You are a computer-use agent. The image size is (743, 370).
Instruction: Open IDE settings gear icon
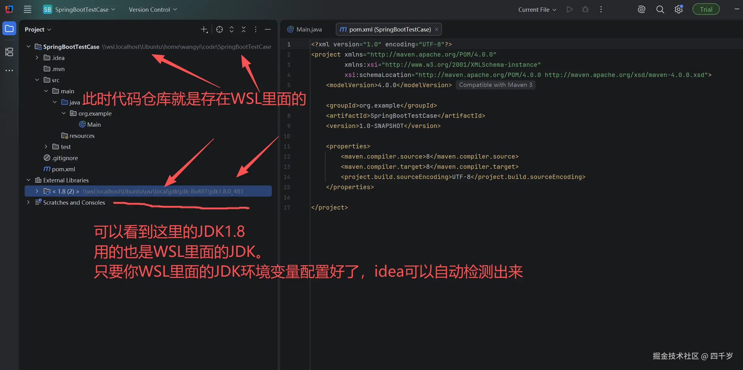(678, 9)
